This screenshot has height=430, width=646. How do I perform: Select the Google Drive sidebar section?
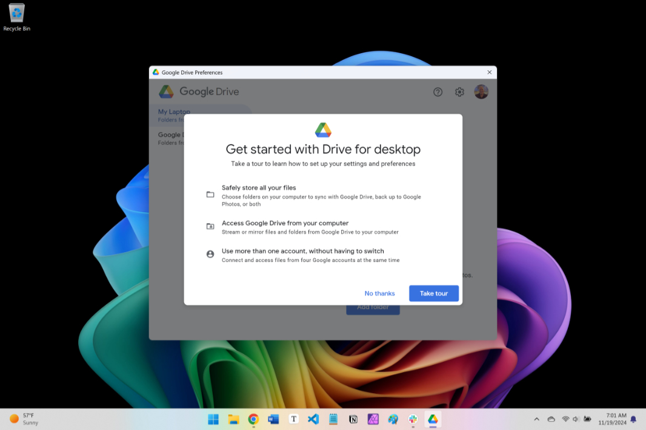pos(171,134)
